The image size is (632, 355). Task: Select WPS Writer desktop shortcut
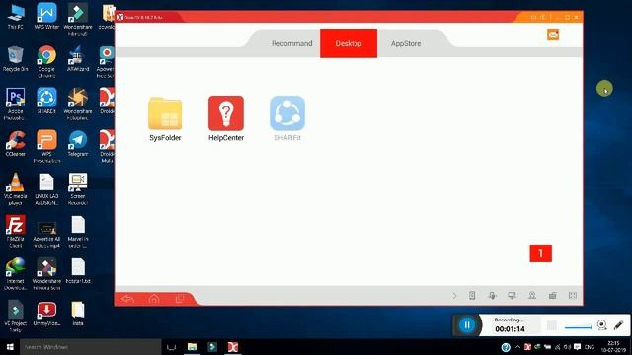pyautogui.click(x=46, y=17)
